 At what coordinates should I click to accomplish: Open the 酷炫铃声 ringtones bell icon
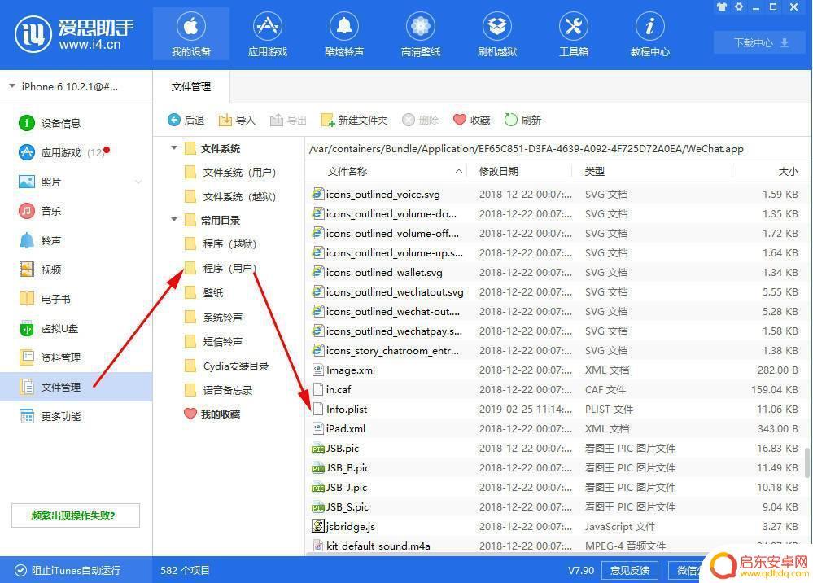pyautogui.click(x=344, y=34)
